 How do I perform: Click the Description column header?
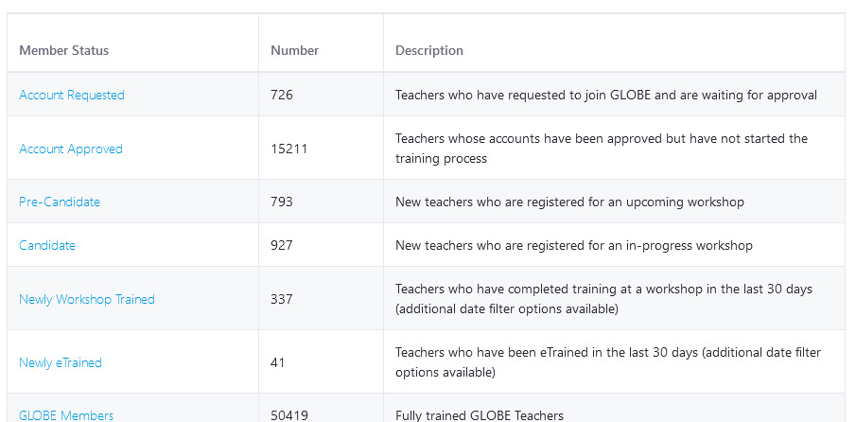(429, 50)
